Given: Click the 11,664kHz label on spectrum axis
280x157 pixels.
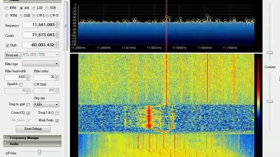Looking at the screenshot, I should click(205, 48).
